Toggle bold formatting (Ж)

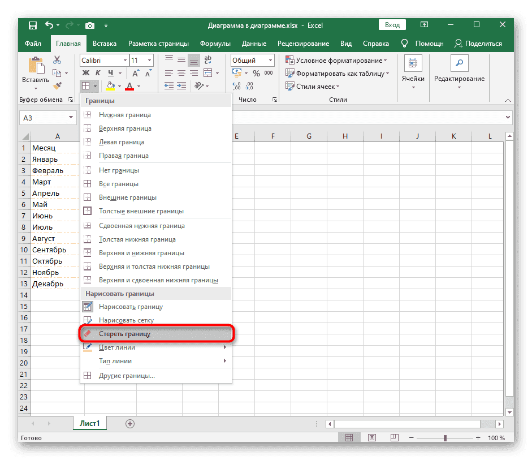coord(86,73)
